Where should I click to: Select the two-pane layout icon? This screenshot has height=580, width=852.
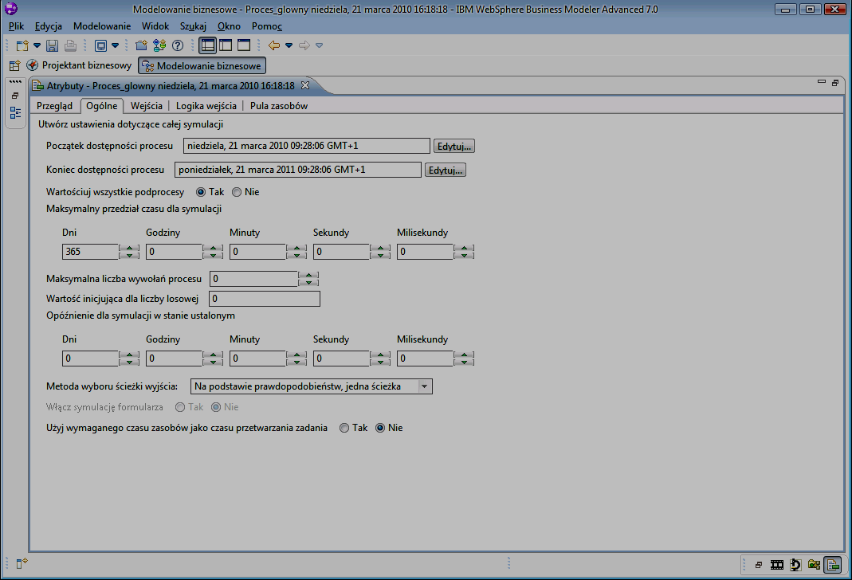tap(226, 45)
